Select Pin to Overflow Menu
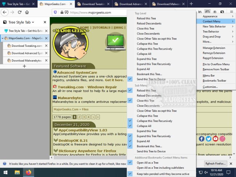The height and width of the screenshot is (177, 236). [x=216, y=64]
